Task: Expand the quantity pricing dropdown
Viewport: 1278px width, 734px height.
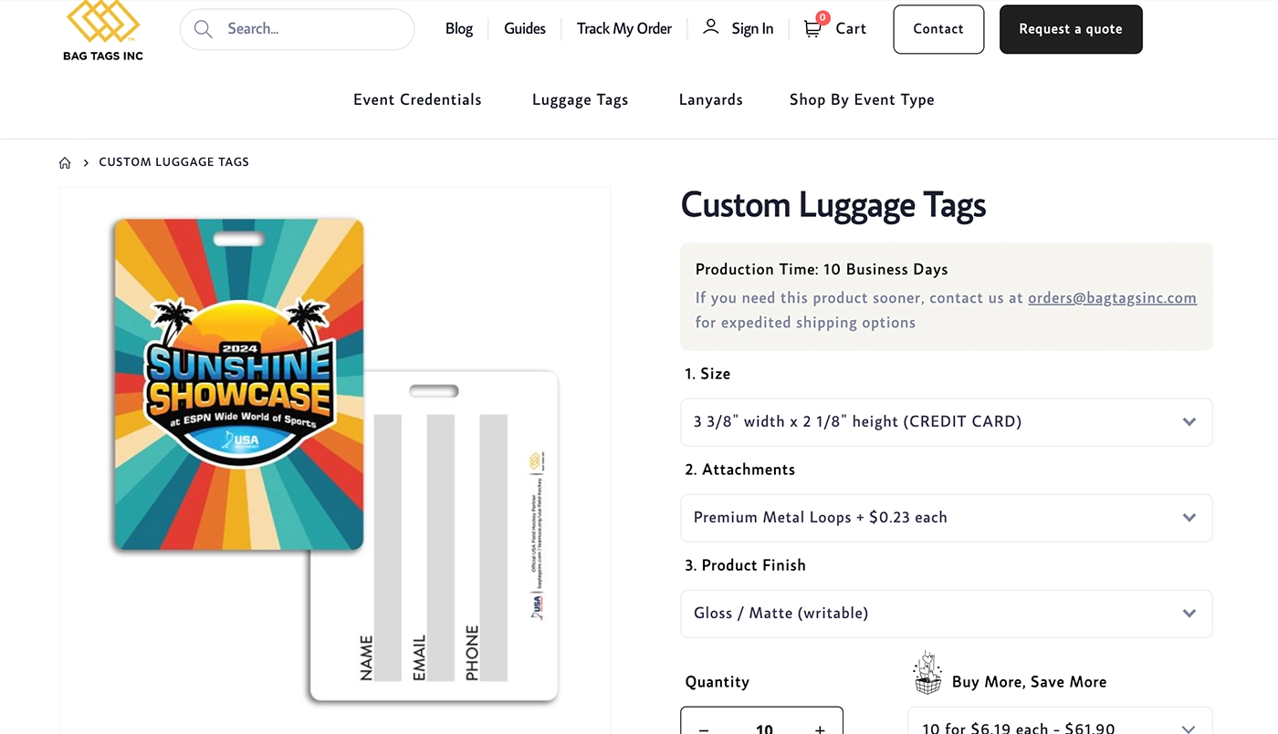Action: tap(1060, 722)
